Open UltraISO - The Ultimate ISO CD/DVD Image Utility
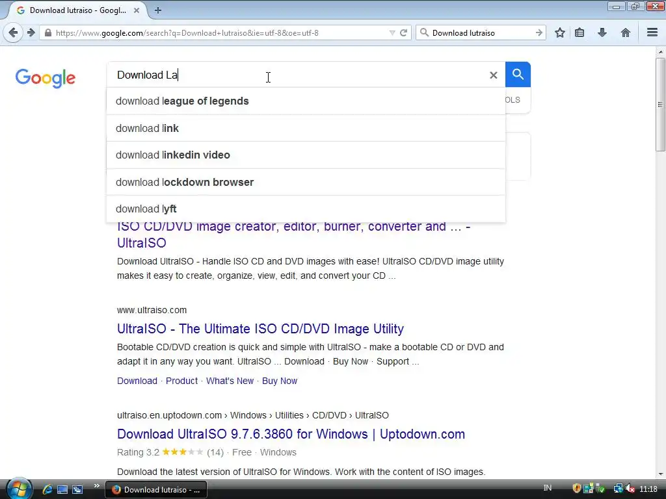 tap(260, 329)
